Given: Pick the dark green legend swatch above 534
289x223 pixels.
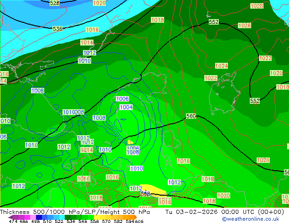Looking at the screenshot, I should tap(68, 217).
